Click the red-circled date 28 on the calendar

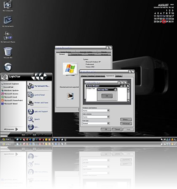tap(164, 22)
